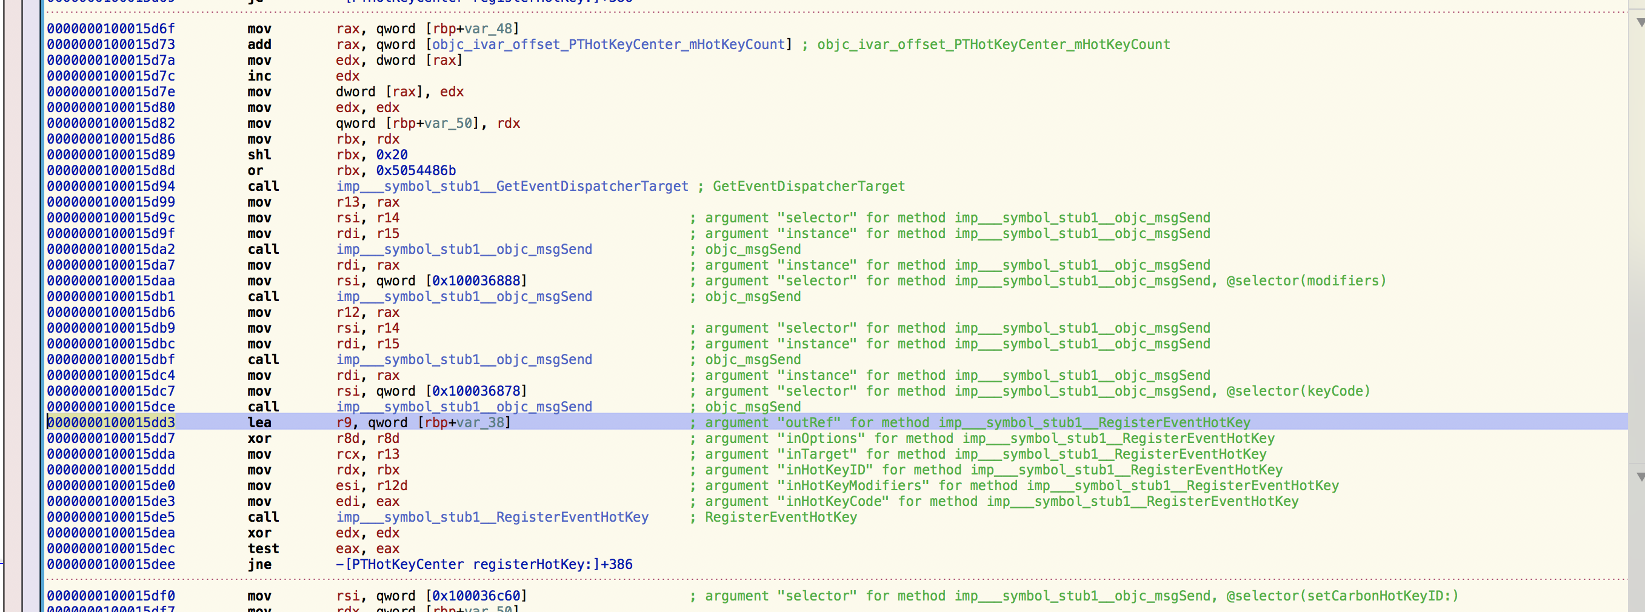Click the lower triangle marker in the right strip
1645x612 pixels.
1640,477
